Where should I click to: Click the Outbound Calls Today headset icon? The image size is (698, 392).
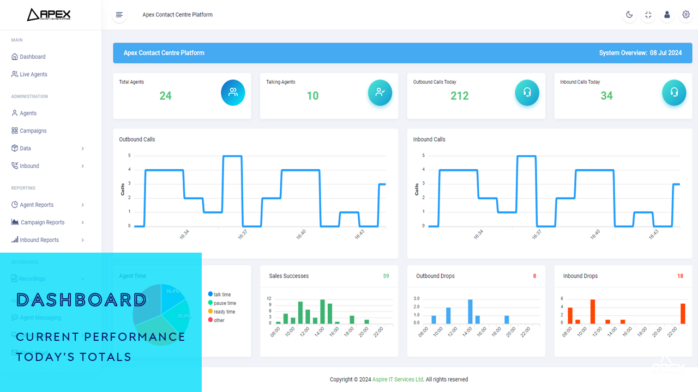[x=527, y=93]
